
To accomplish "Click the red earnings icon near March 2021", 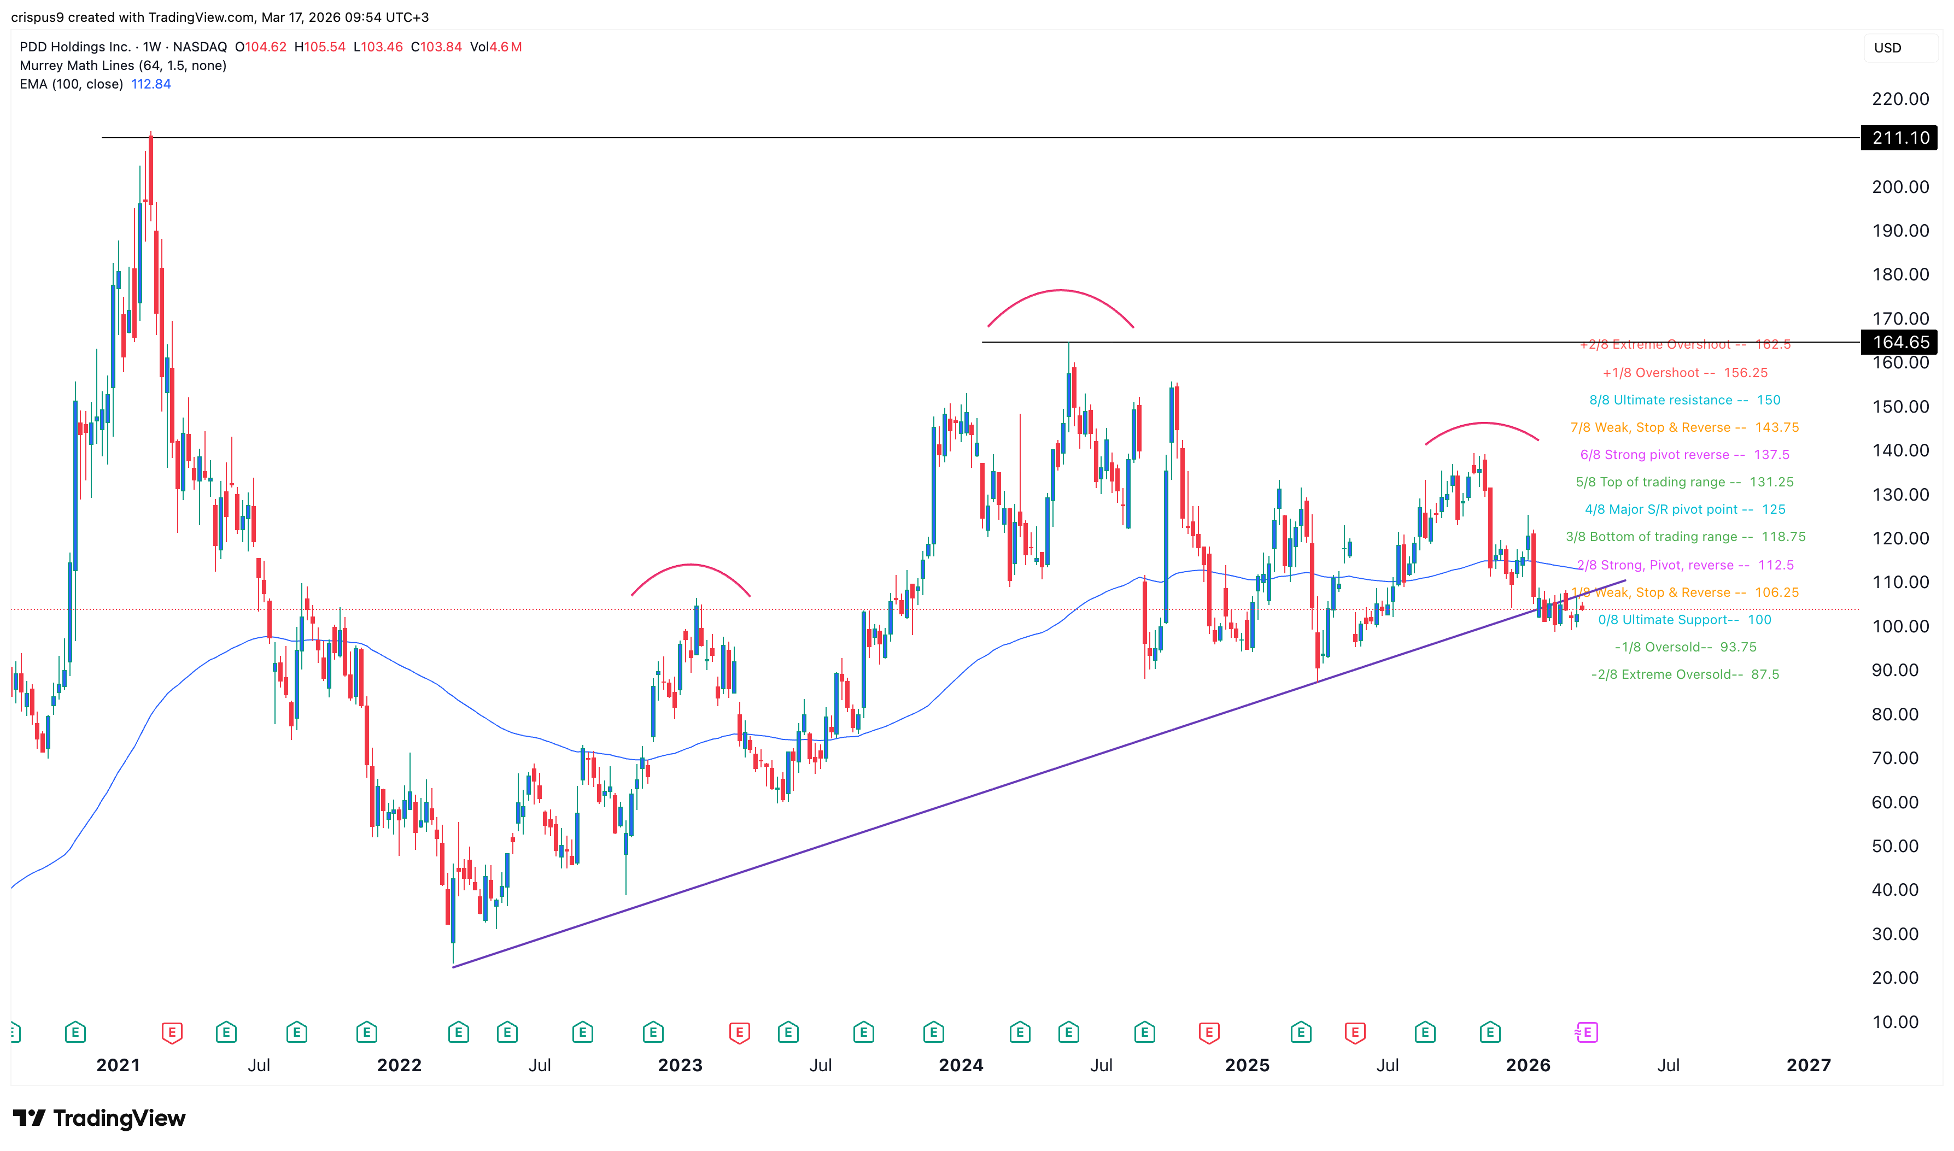I will [172, 1032].
